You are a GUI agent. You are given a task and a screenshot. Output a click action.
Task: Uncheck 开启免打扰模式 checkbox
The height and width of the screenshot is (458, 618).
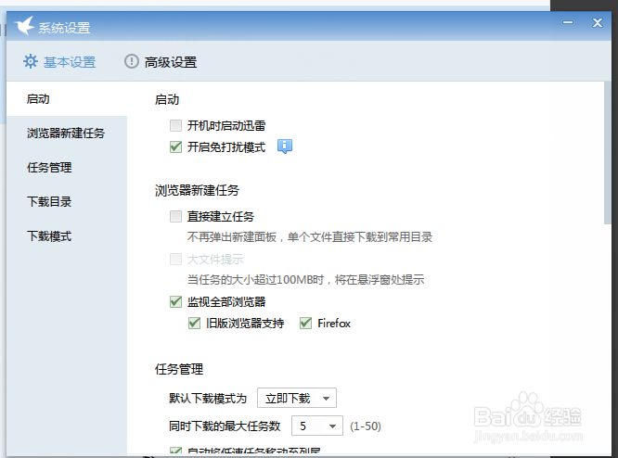point(175,146)
